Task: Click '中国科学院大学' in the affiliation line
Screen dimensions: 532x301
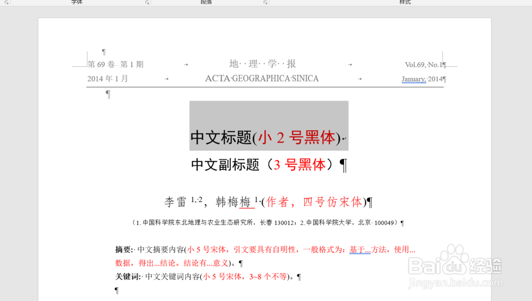Action: 329,223
